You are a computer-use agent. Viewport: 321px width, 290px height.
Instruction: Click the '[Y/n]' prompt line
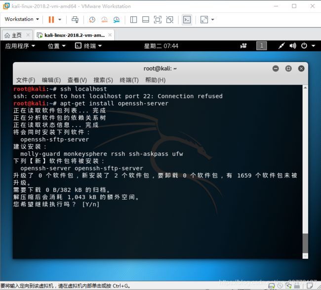pyautogui.click(x=56, y=204)
